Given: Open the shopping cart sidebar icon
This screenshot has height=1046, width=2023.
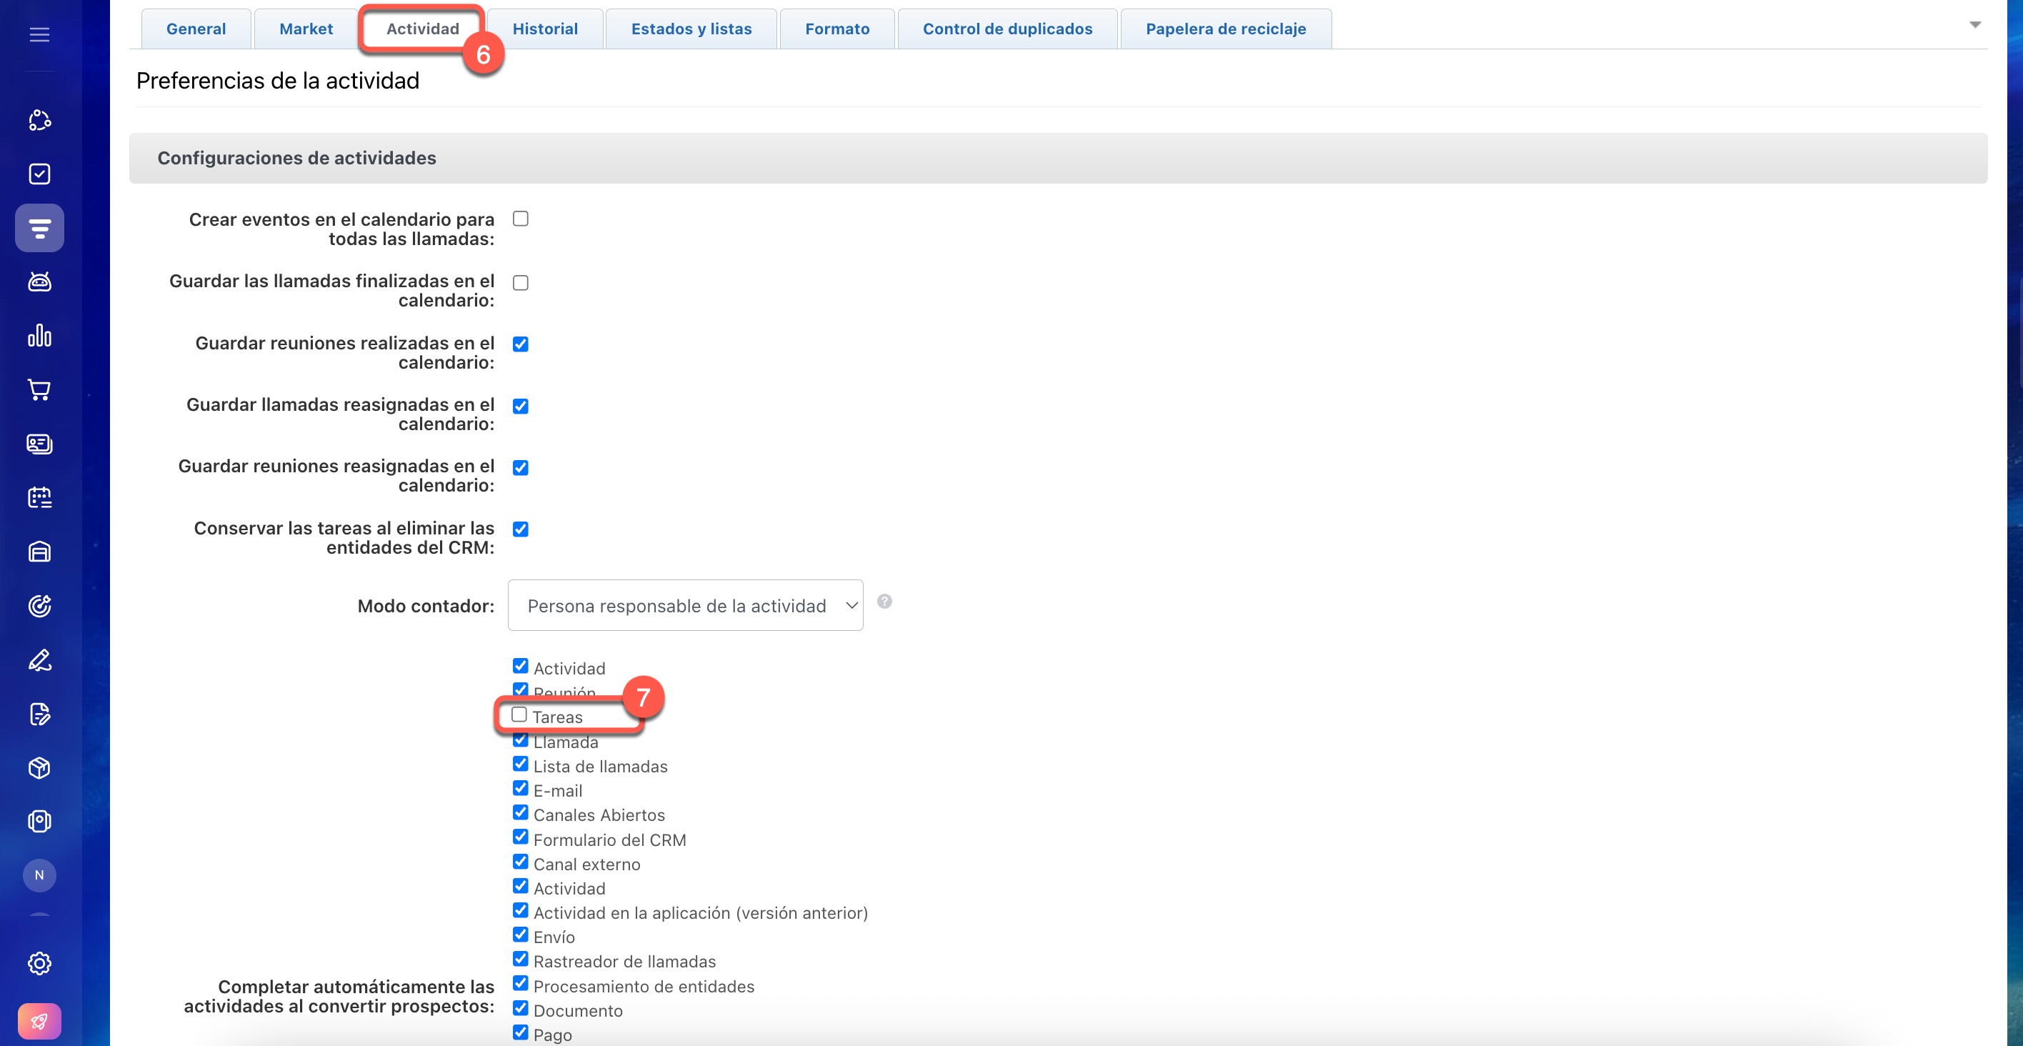Looking at the screenshot, I should tap(39, 389).
